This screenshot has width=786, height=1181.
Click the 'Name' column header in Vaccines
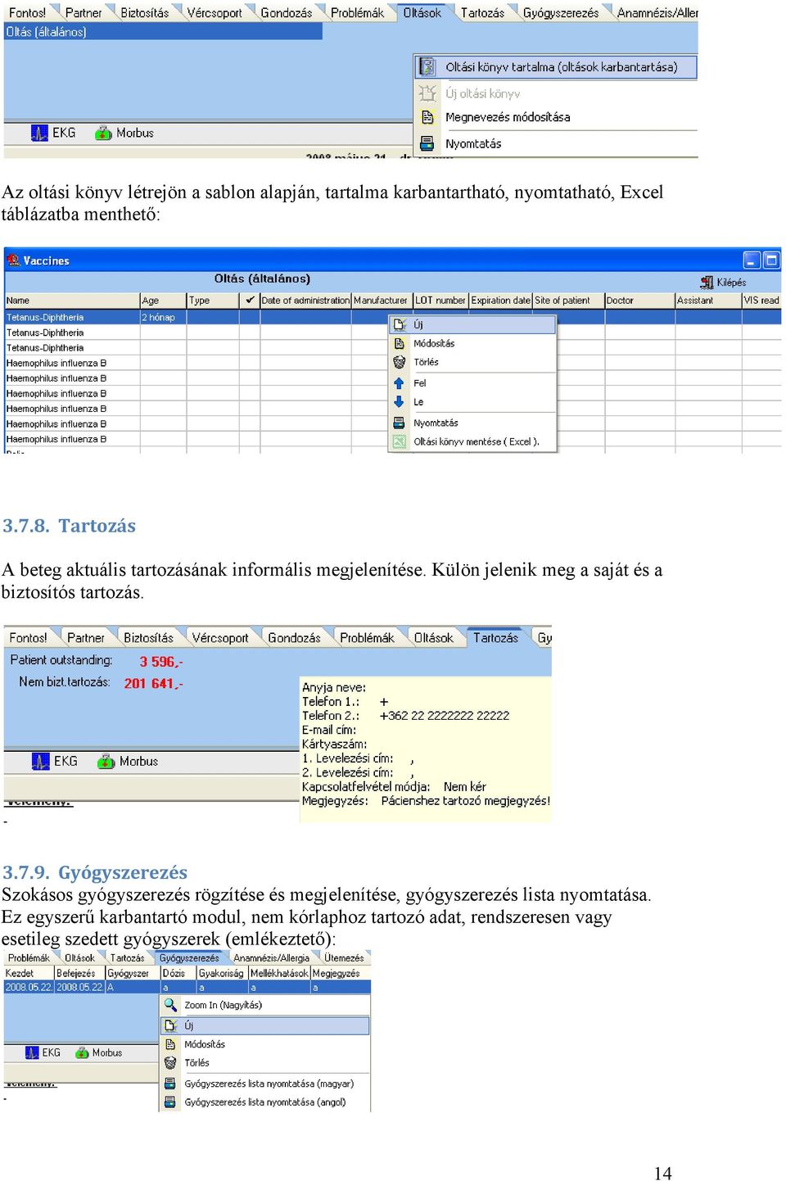pyautogui.click(x=72, y=301)
